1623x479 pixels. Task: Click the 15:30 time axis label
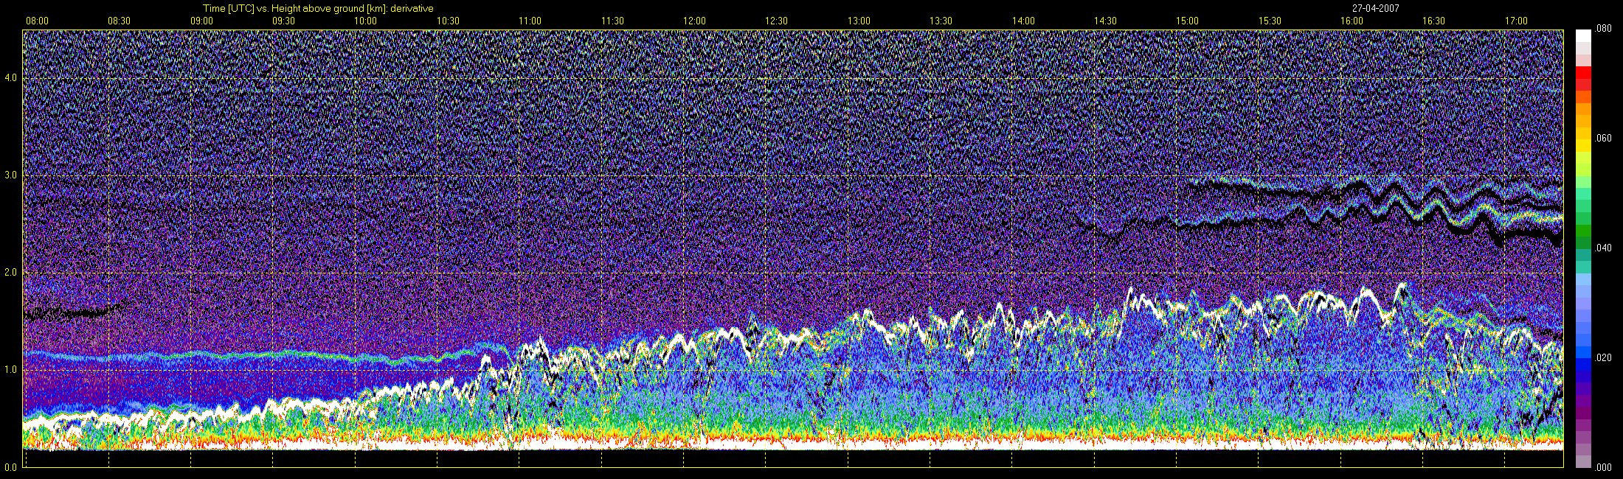(1270, 21)
